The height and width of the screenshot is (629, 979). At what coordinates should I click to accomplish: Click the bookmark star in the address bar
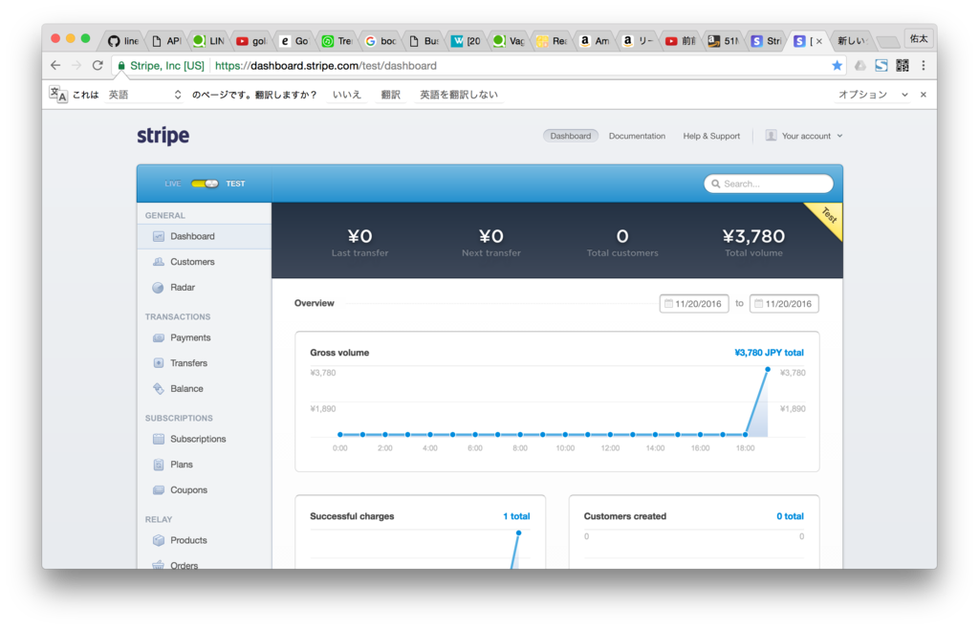[x=838, y=66]
